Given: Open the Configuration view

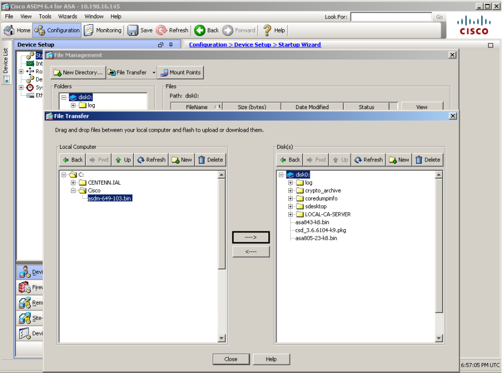Looking at the screenshot, I should click(57, 30).
